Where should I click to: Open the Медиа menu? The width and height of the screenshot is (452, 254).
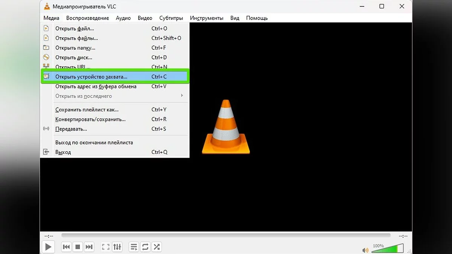[51, 18]
